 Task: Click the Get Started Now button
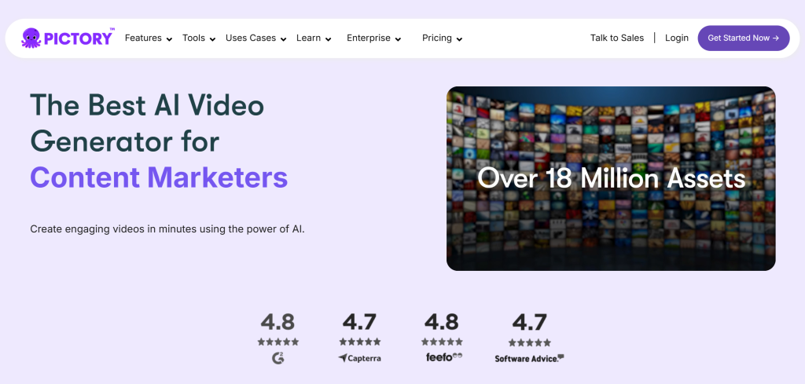point(744,38)
